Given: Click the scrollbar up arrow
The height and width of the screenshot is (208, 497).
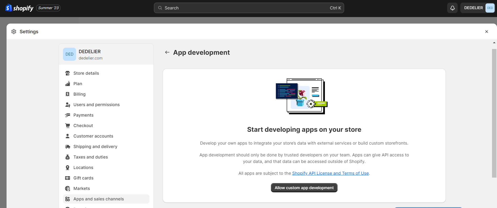Looking at the screenshot, I should (494, 42).
